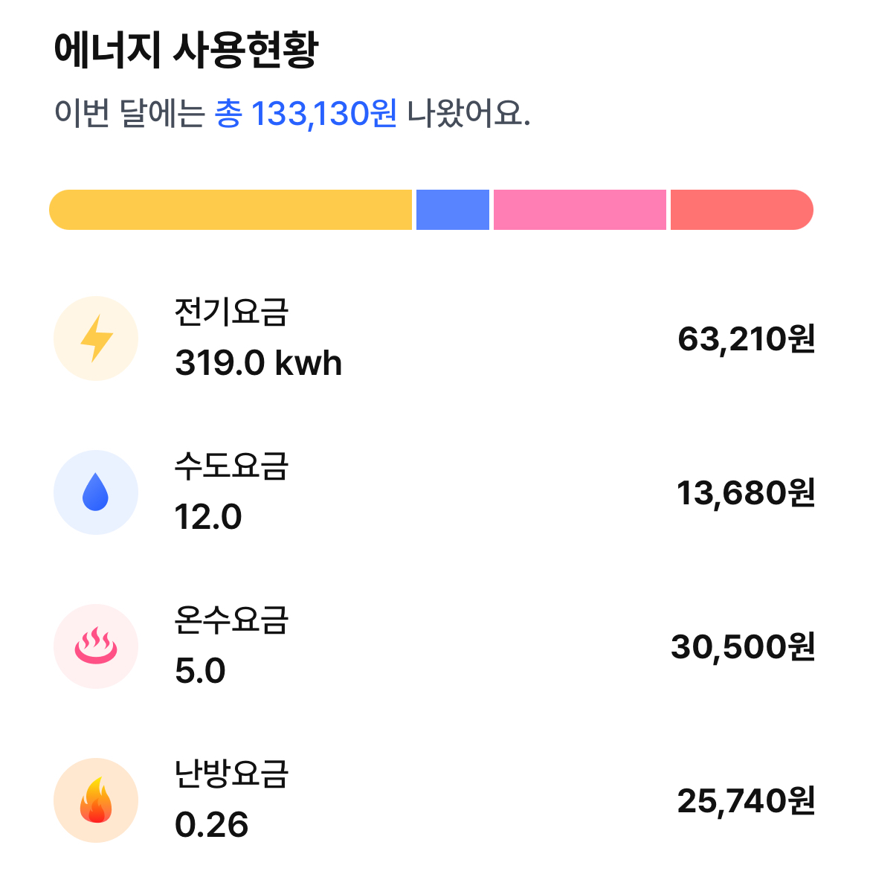Click the 에너지 사용현황 heading

pos(186,51)
